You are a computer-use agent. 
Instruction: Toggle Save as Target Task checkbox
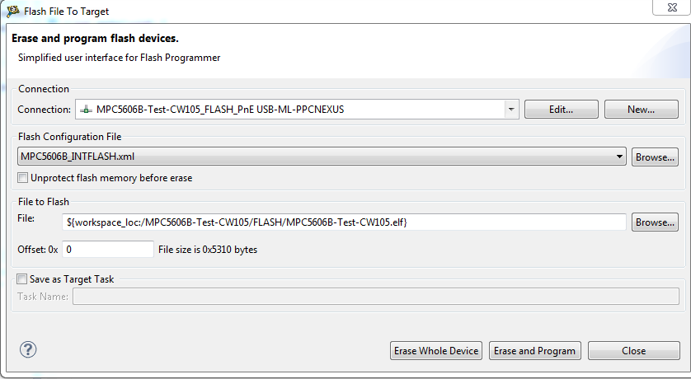(x=21, y=279)
